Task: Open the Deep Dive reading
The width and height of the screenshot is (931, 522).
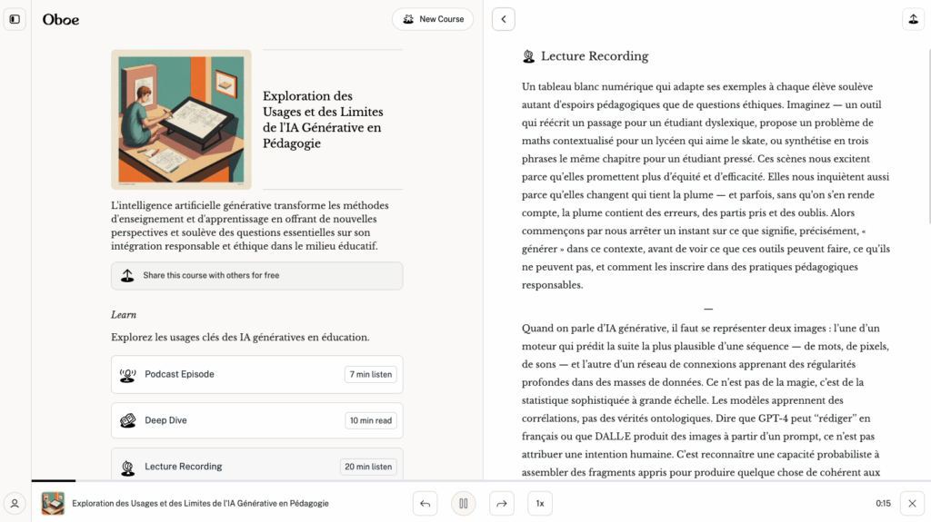Action: [256, 420]
